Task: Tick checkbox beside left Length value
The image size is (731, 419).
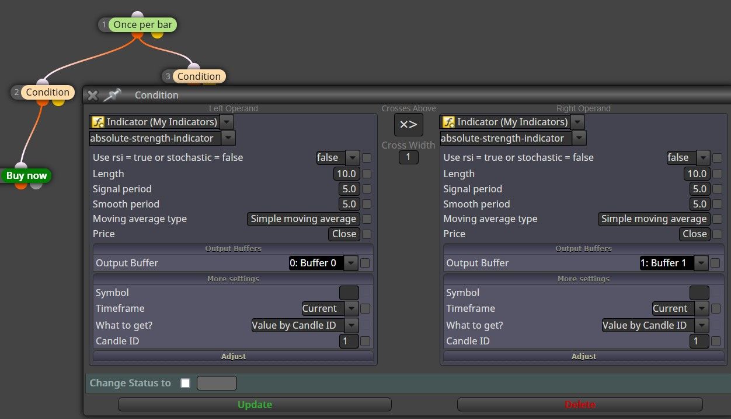Action: [x=367, y=174]
